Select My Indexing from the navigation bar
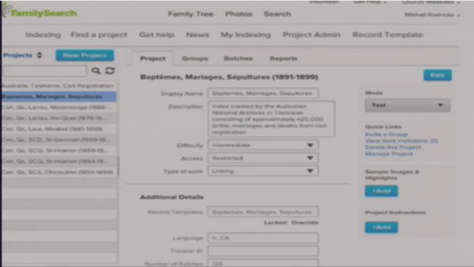The image size is (474, 267). click(x=245, y=34)
